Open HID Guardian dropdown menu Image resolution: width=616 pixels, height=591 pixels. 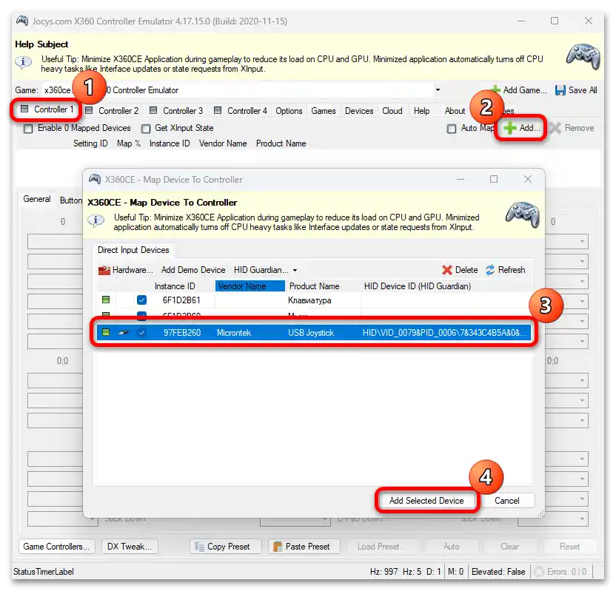(x=265, y=270)
